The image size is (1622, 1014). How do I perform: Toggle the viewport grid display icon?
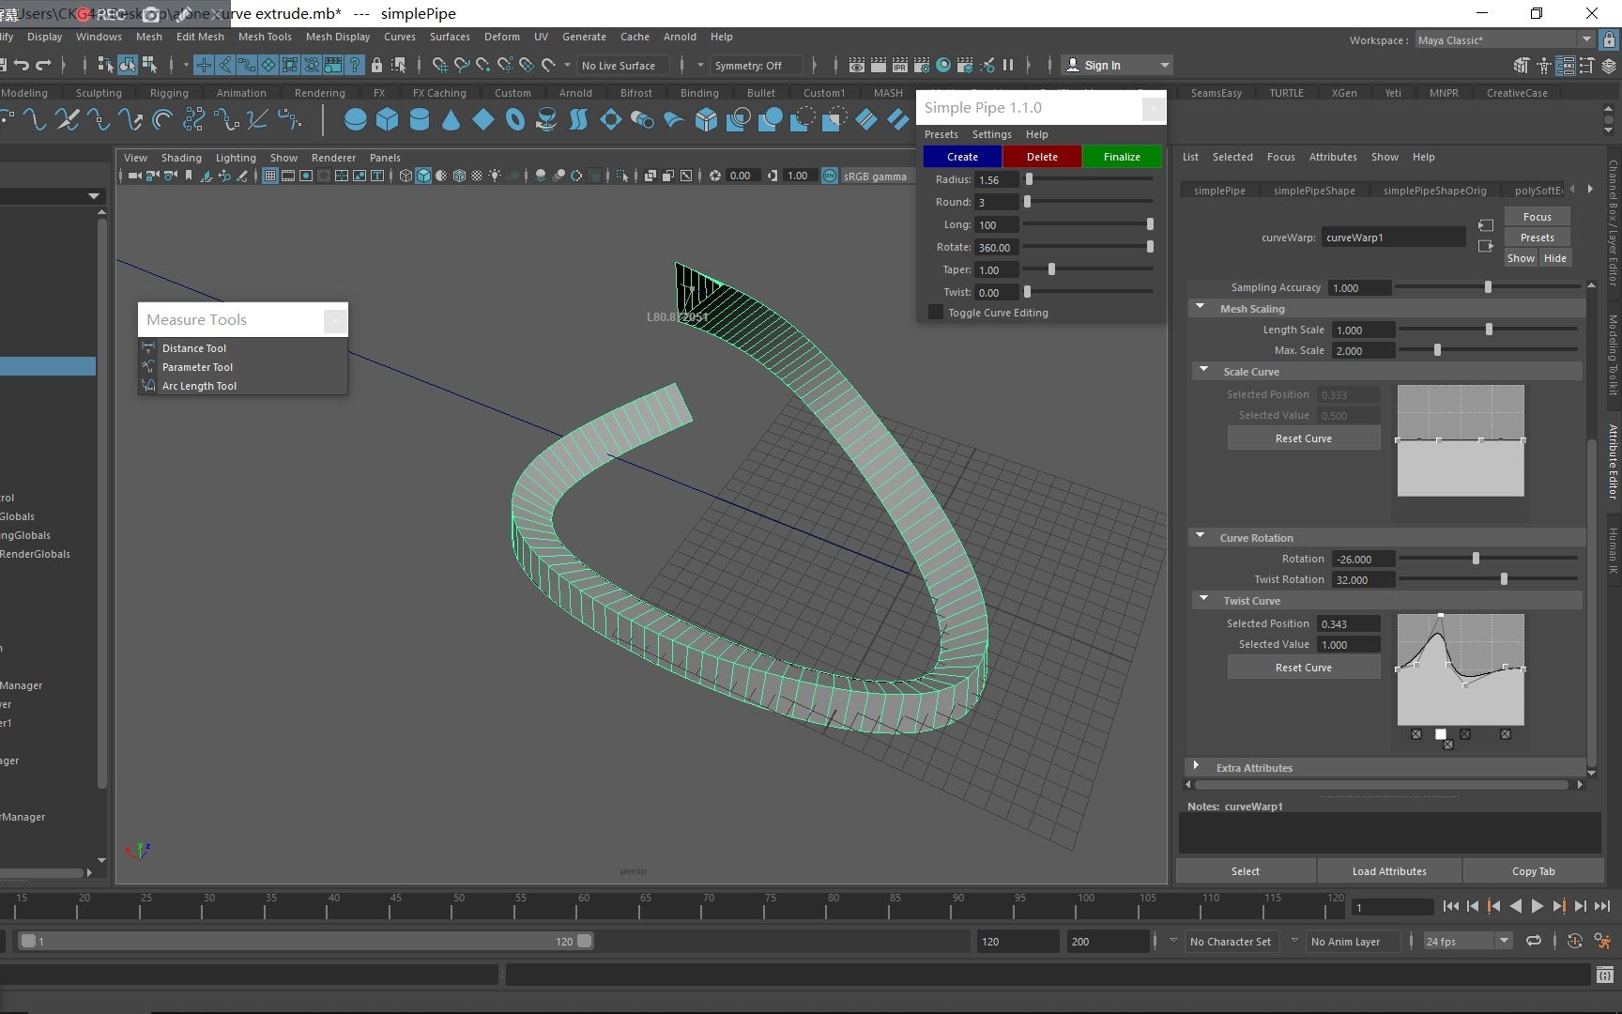pos(270,176)
